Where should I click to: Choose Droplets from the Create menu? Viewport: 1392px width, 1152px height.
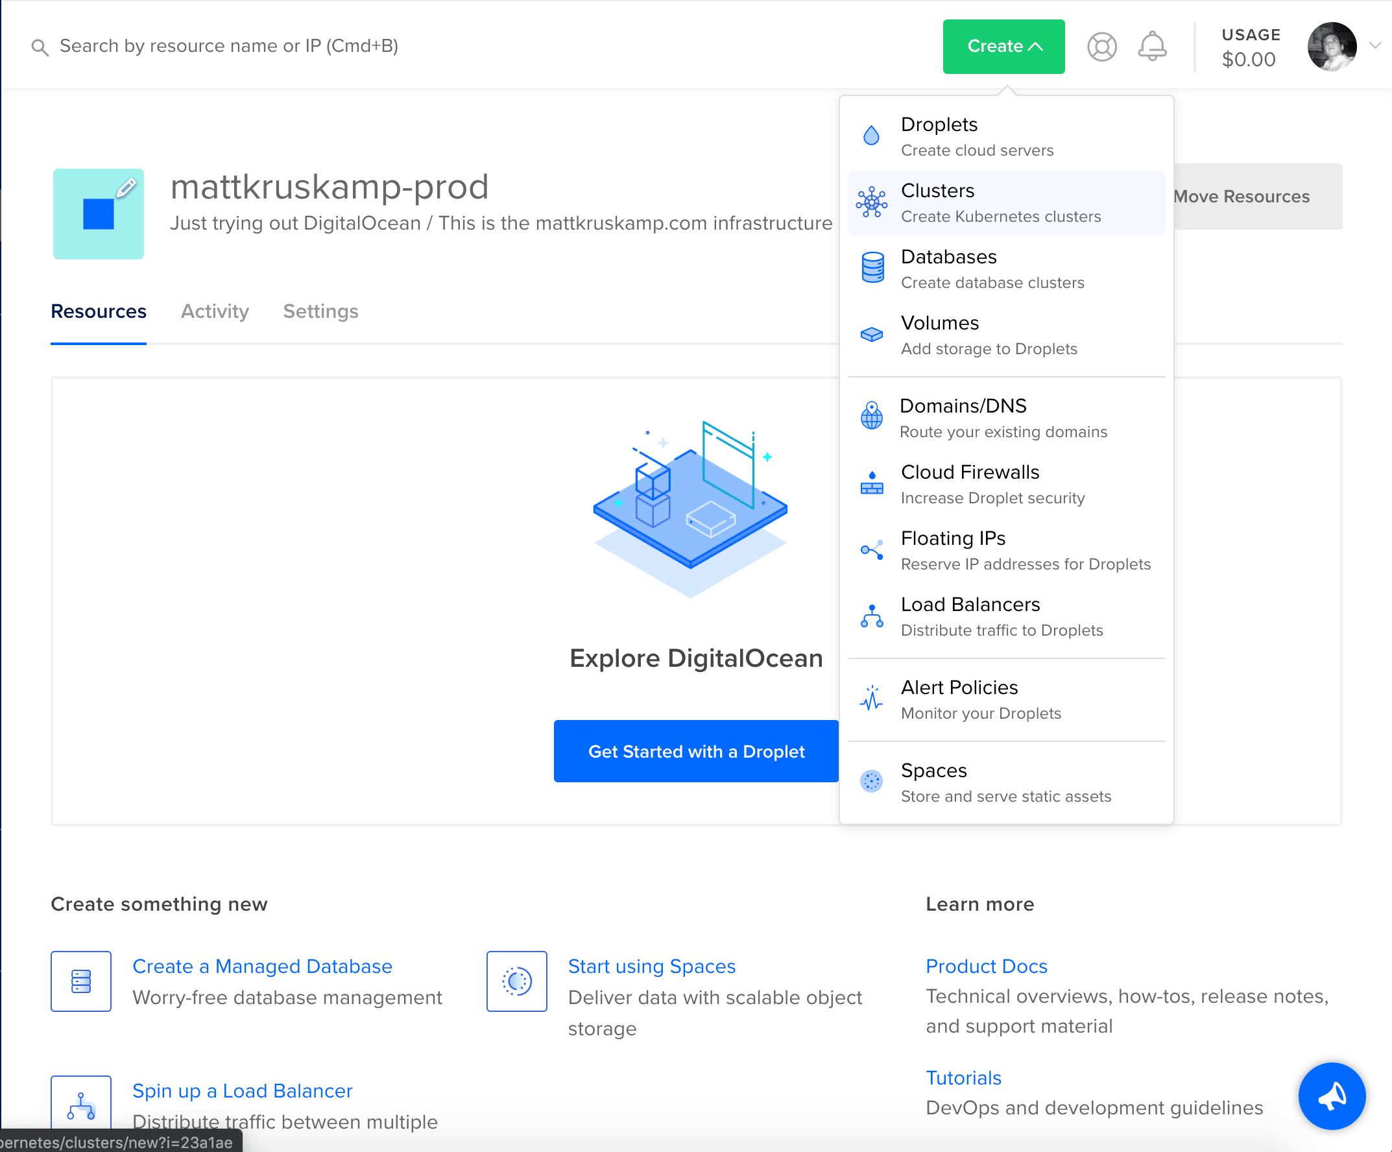point(1006,137)
